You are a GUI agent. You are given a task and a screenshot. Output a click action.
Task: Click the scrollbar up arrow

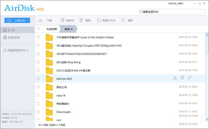[x=207, y=34]
